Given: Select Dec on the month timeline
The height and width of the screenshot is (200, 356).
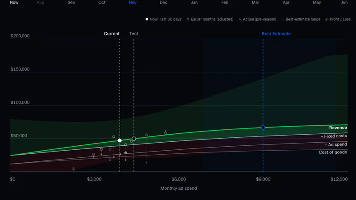Looking at the screenshot, I should pyautogui.click(x=163, y=3).
